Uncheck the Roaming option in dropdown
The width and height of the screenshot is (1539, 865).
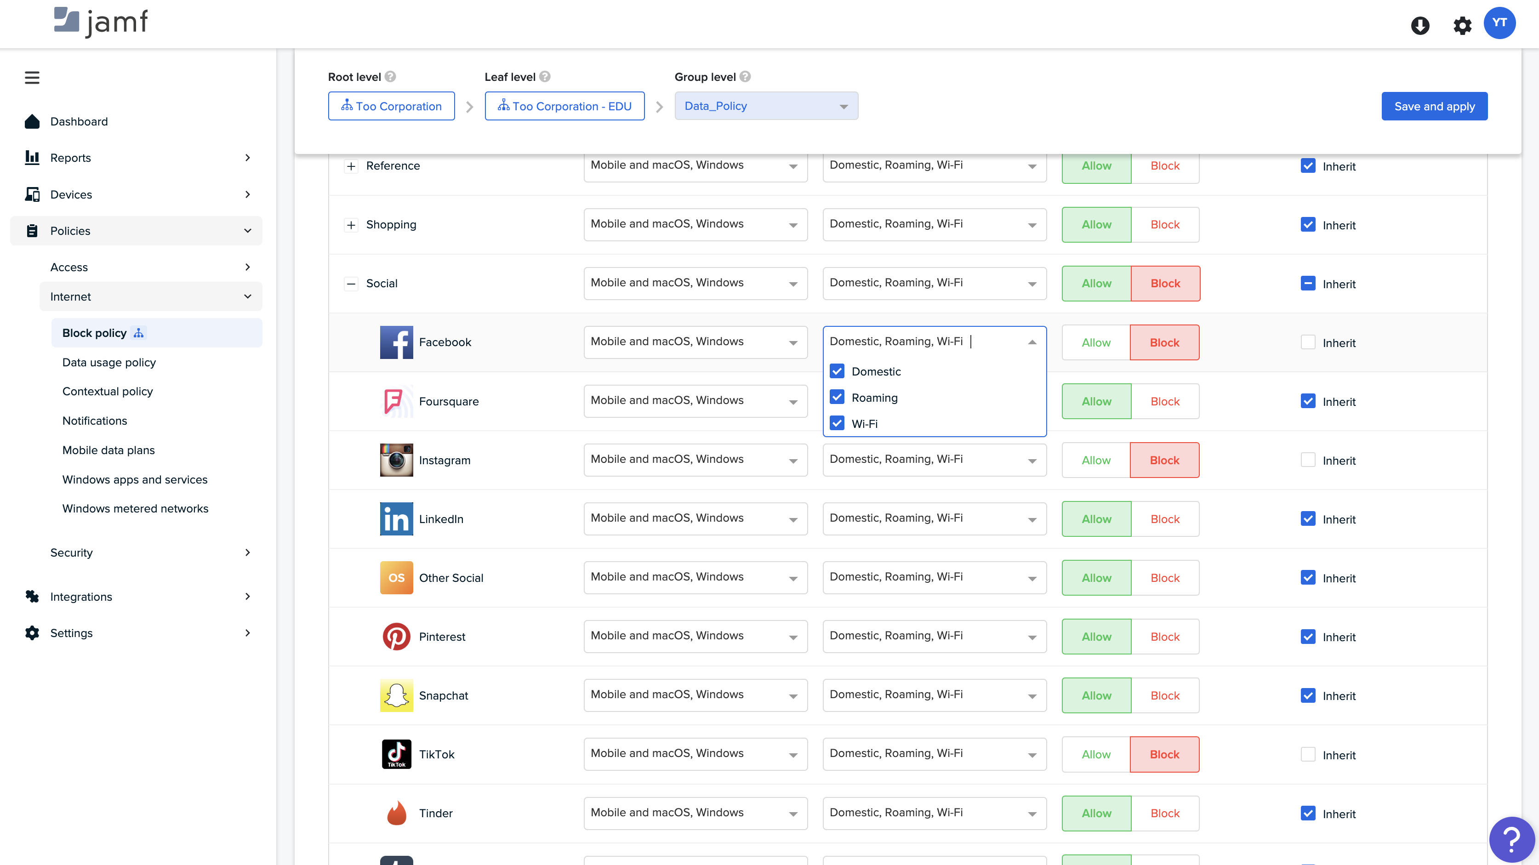click(837, 397)
